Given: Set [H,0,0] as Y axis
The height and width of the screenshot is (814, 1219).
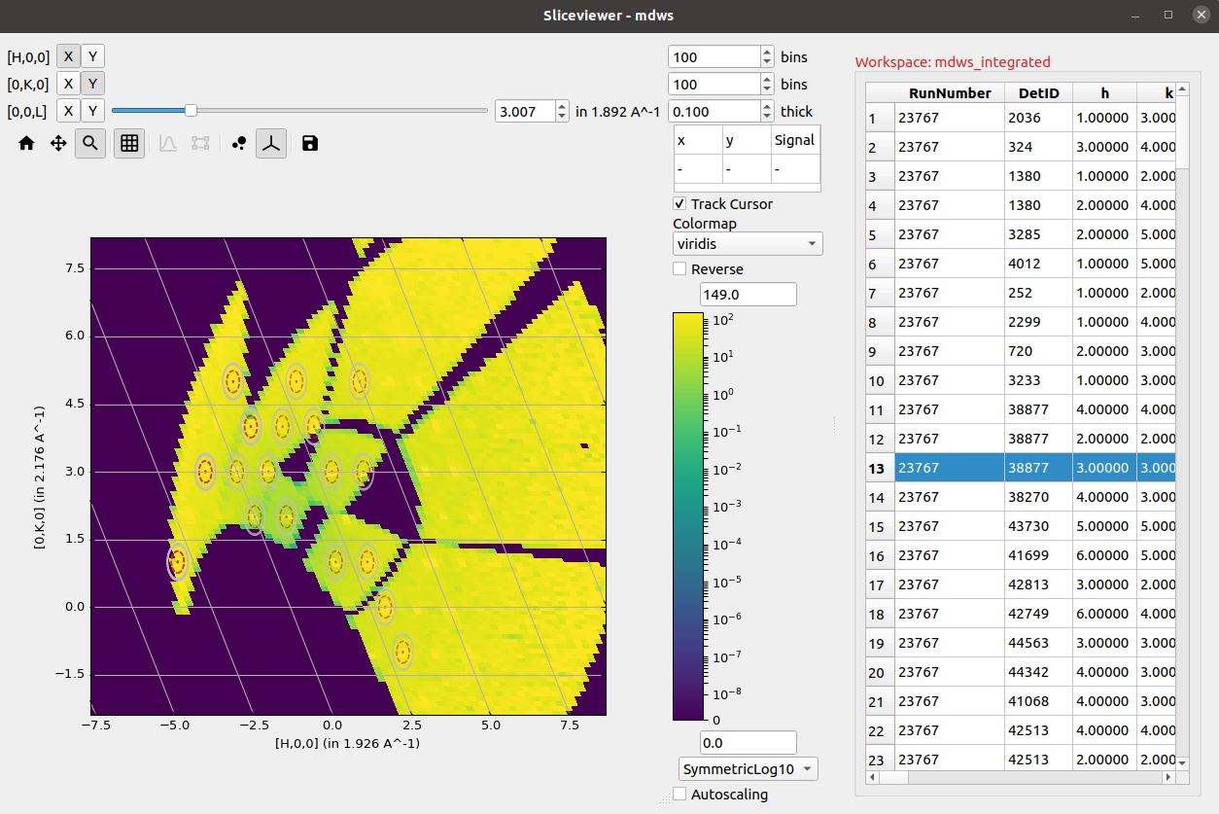Looking at the screenshot, I should point(92,56).
